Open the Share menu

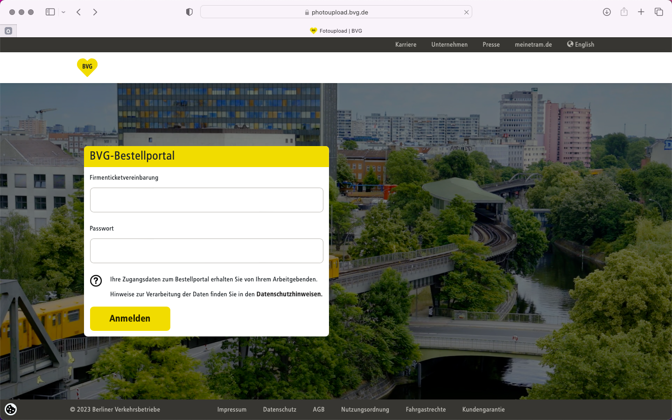coord(624,12)
